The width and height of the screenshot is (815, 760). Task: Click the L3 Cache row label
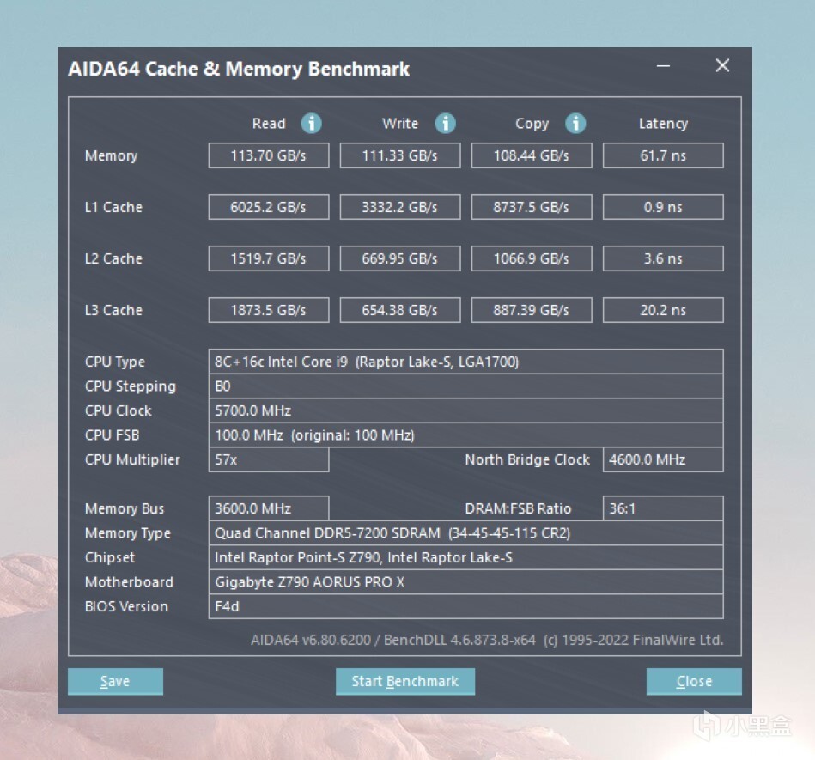coord(113,310)
